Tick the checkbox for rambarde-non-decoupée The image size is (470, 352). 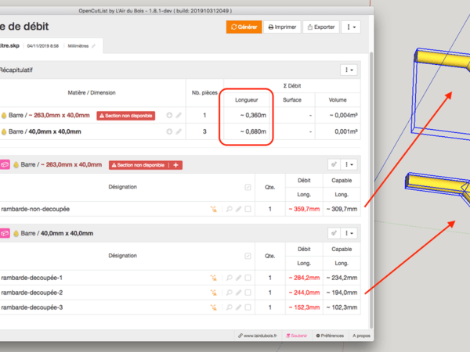coord(248,209)
